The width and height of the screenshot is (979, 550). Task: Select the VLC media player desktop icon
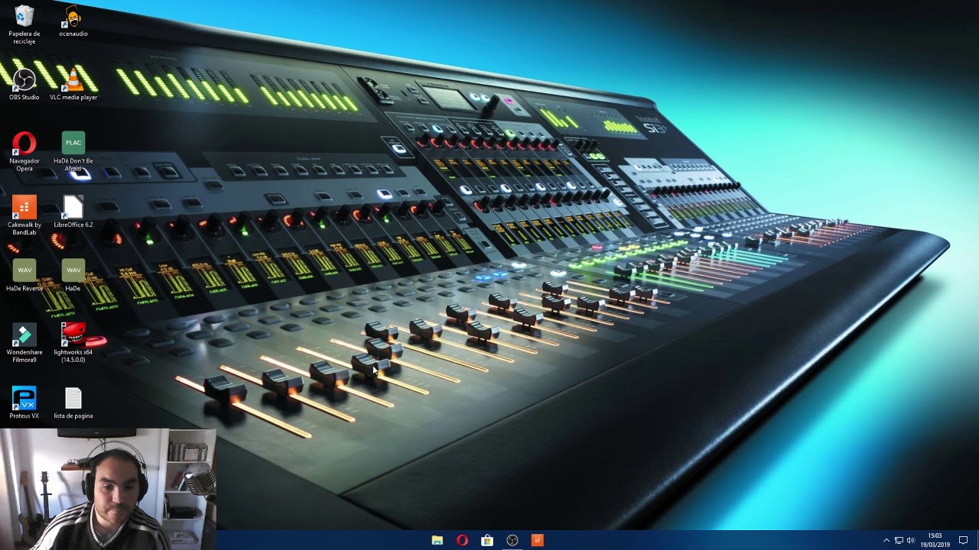[x=73, y=84]
